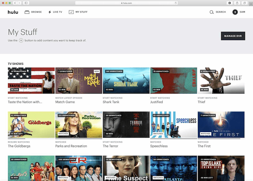Open The Goldbergs thumbnail
The width and height of the screenshot is (253, 181).
(31, 125)
